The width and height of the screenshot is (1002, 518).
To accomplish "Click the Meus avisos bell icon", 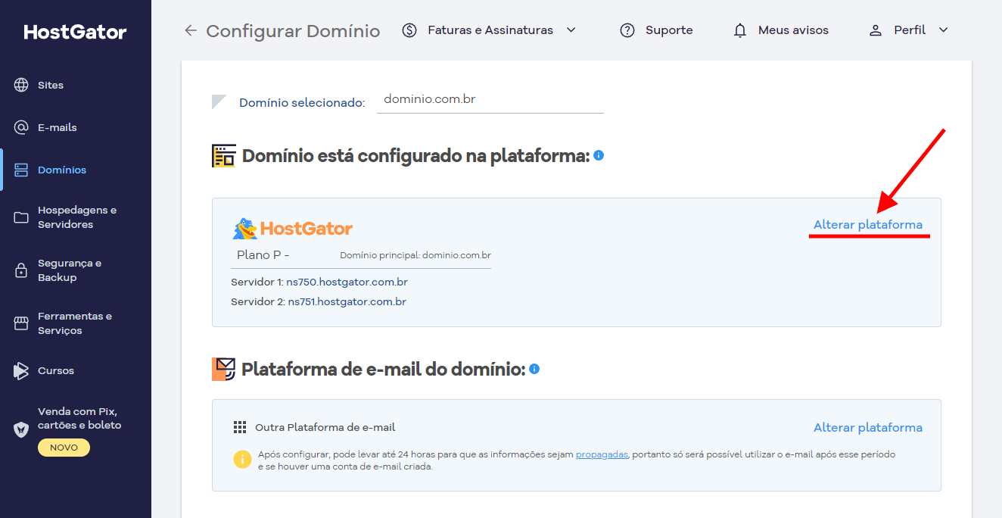I will pos(740,30).
